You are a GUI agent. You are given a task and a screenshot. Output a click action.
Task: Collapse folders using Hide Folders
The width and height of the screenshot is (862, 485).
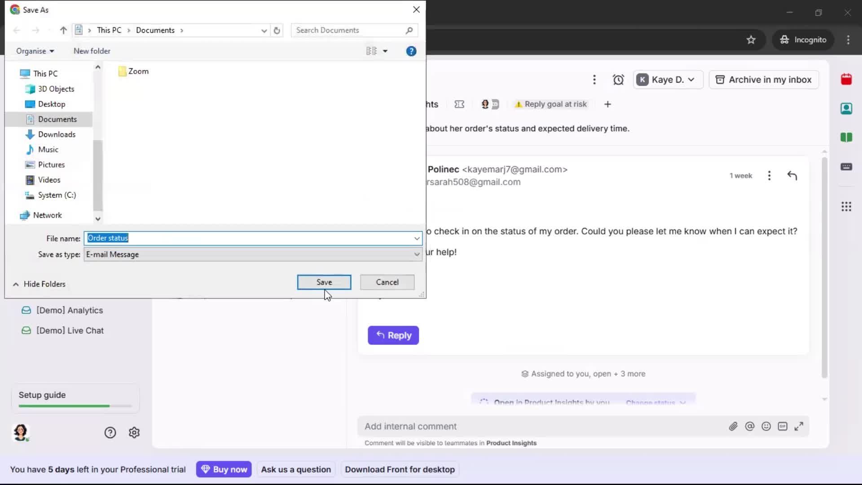tap(39, 284)
